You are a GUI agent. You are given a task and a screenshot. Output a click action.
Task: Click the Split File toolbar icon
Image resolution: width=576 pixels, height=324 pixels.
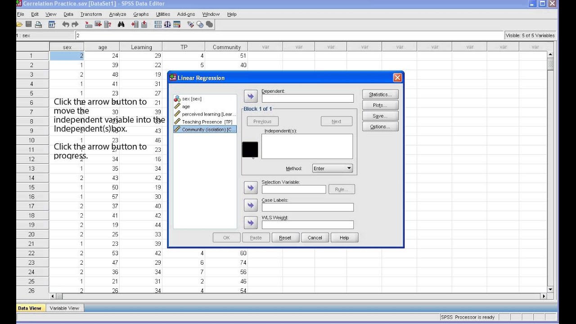[158, 24]
